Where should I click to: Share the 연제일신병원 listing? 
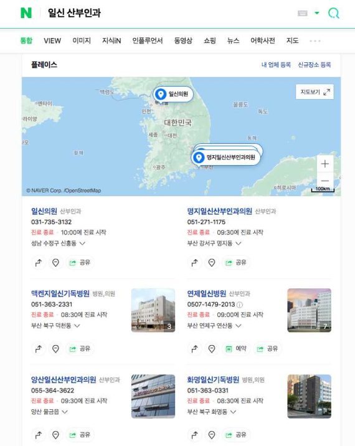(267, 349)
